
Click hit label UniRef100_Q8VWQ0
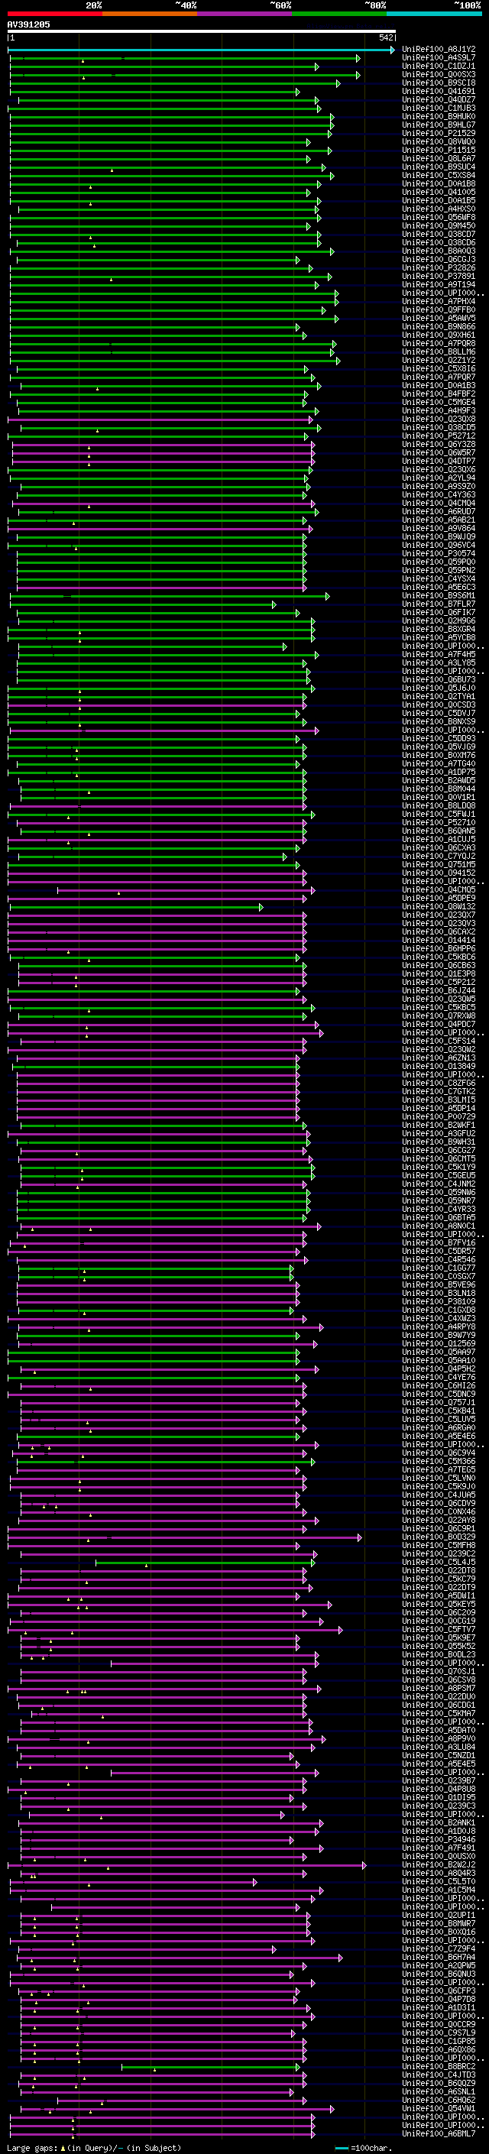(x=439, y=141)
